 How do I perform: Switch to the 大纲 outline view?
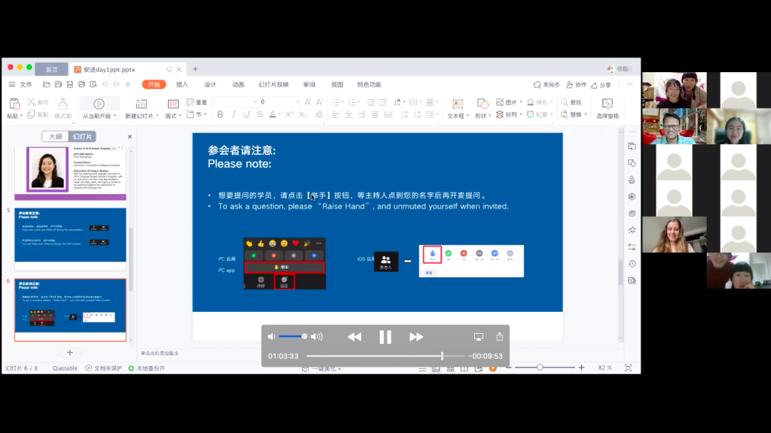[x=55, y=136]
